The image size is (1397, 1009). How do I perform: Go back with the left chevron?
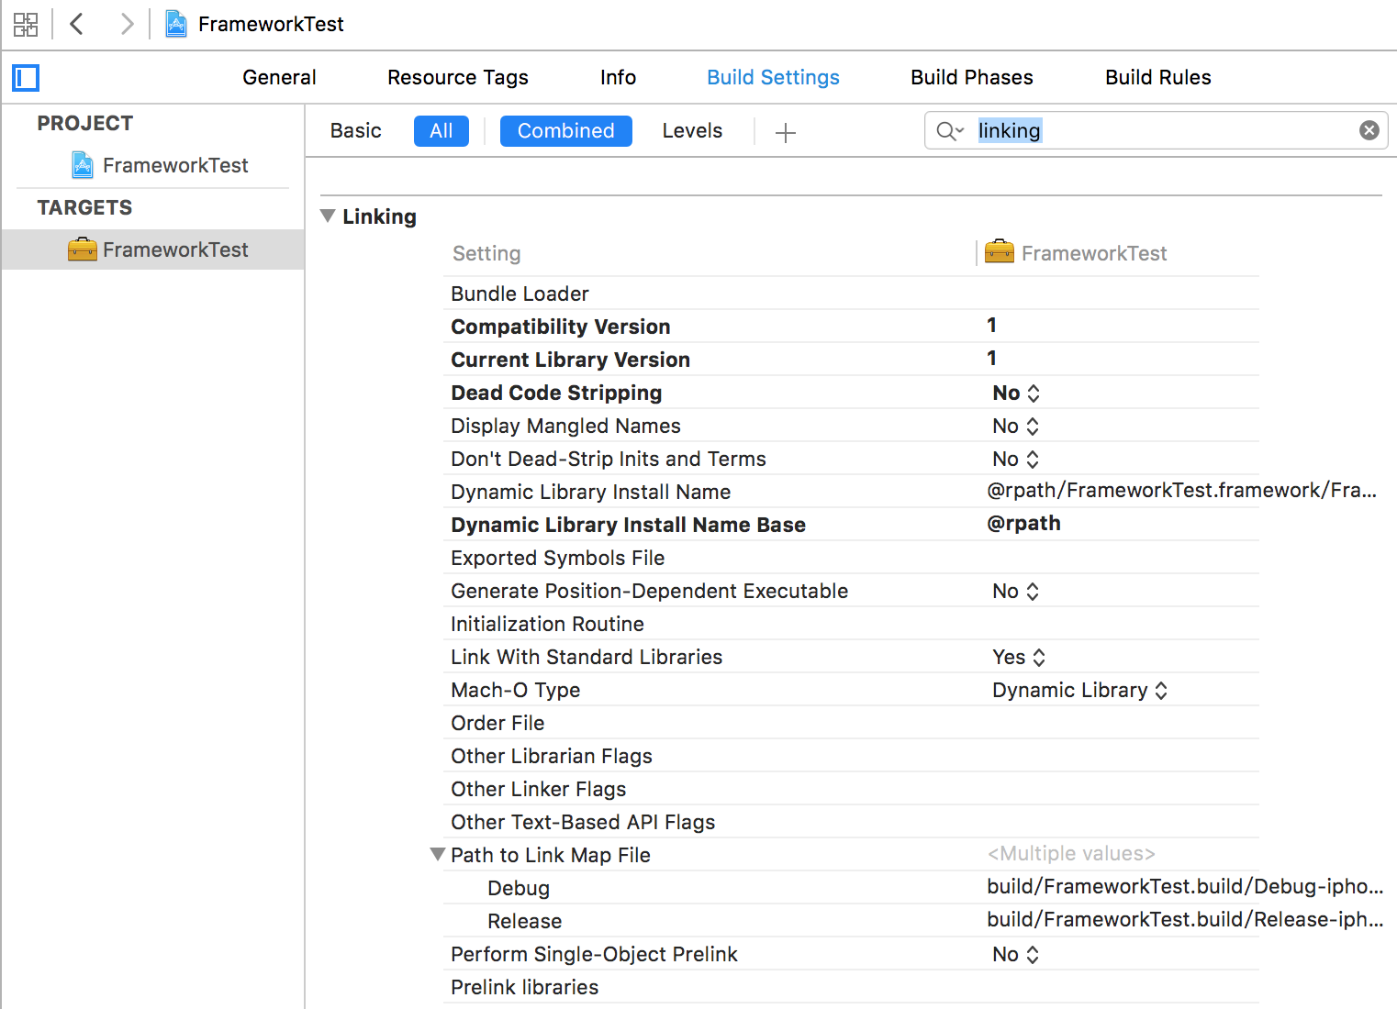click(77, 24)
